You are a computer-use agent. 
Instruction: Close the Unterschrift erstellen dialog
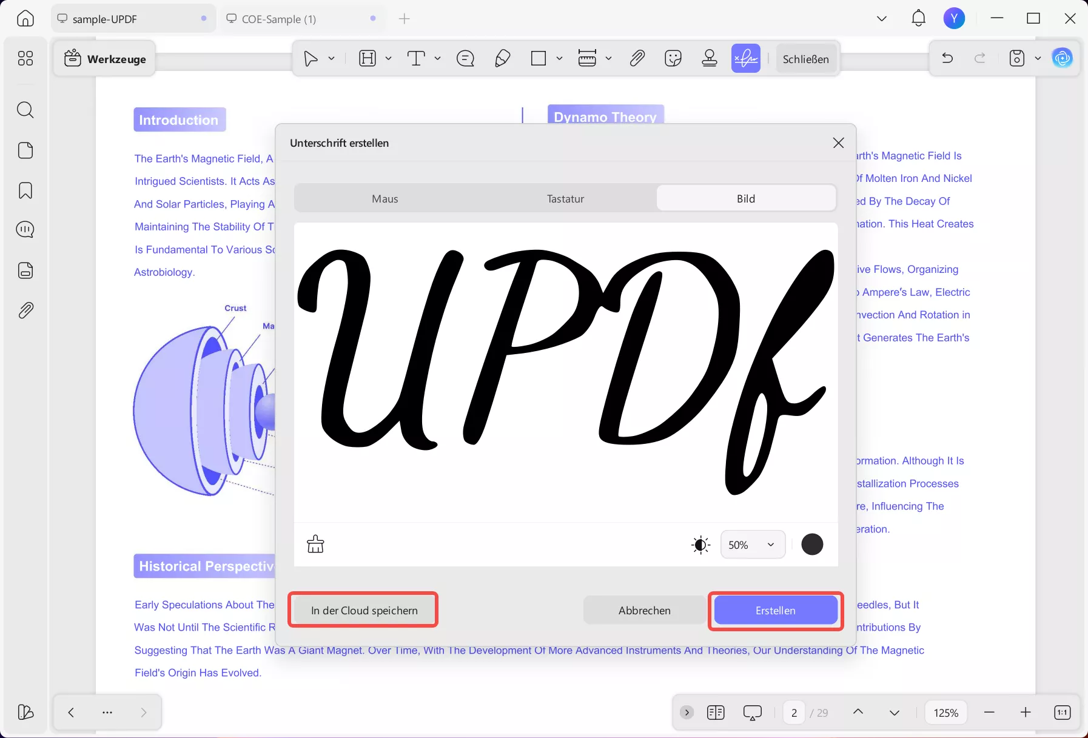(838, 143)
